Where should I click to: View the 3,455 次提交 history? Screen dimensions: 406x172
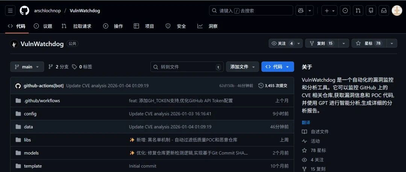(x=273, y=86)
